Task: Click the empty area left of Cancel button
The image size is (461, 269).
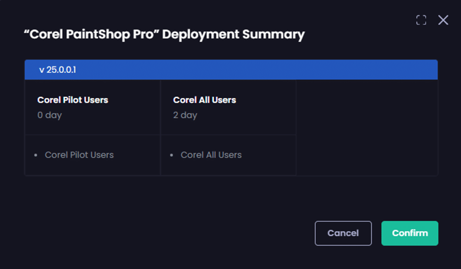Action: tap(189, 233)
